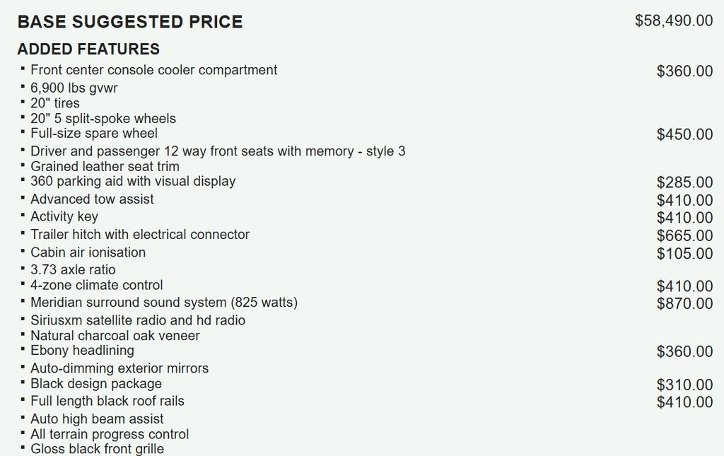The image size is (724, 456).
Task: Click the $450.00 spare wheel price
Action: pos(684,135)
